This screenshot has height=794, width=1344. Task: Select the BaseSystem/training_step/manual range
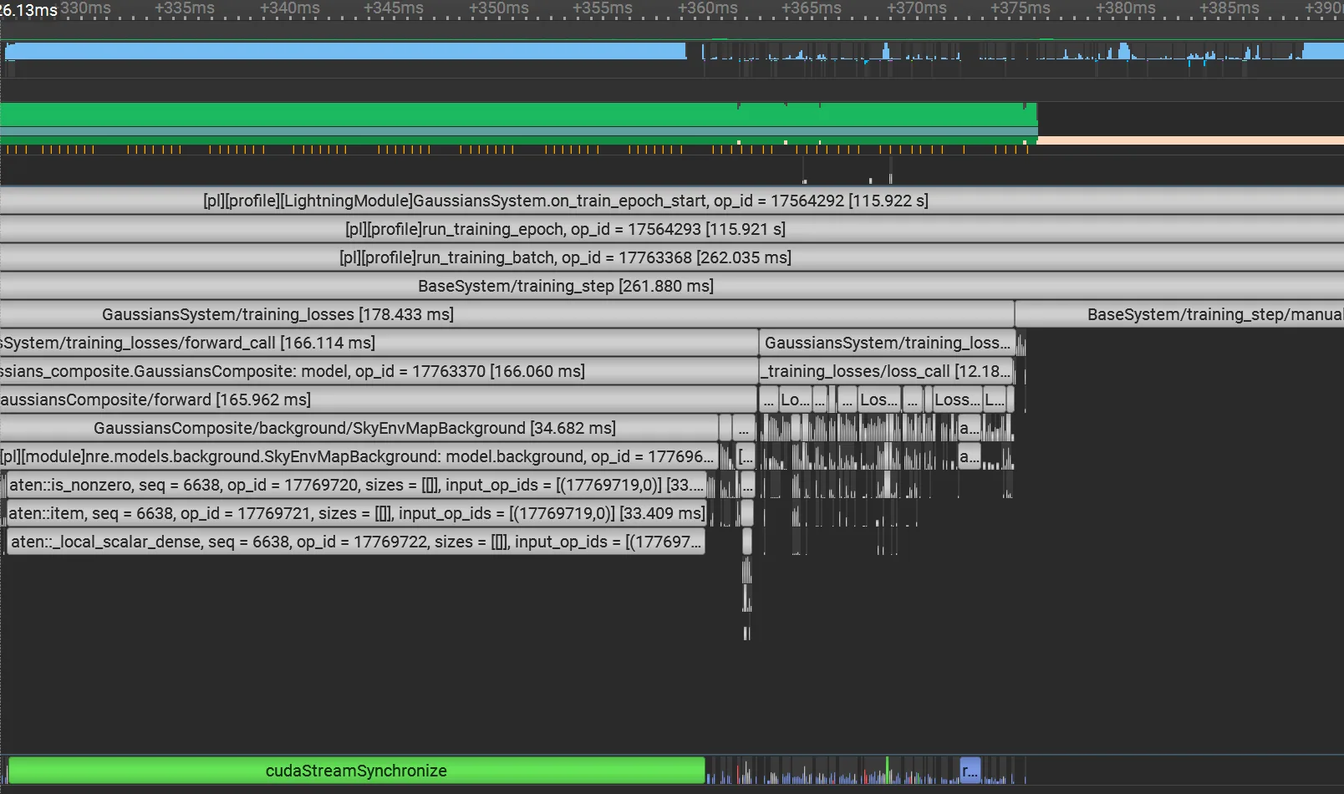[1179, 314]
